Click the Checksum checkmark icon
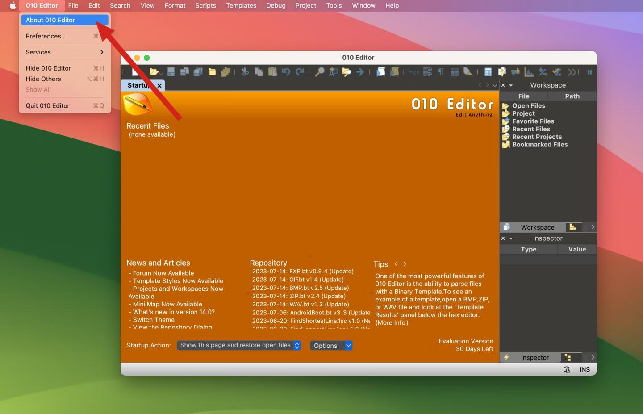The width and height of the screenshot is (643, 414). pos(556,72)
